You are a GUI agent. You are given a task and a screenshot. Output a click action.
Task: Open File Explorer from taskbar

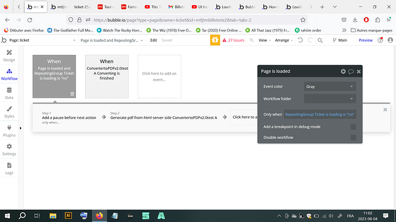53,216
